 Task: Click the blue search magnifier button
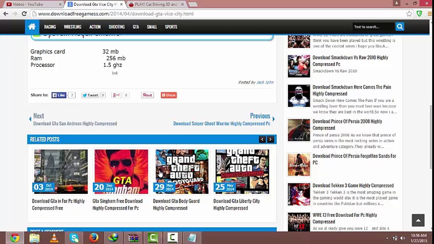pos(400,27)
